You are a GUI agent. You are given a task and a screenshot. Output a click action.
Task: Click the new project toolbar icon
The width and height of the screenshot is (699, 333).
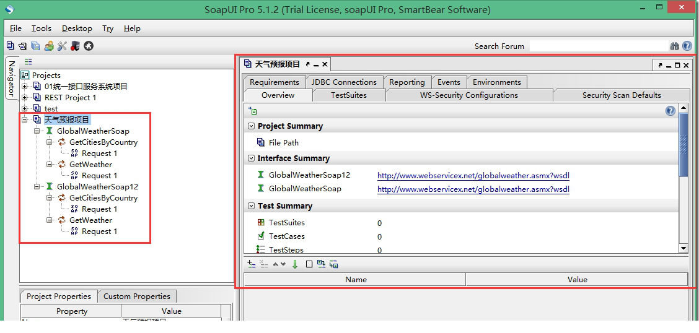[x=10, y=46]
